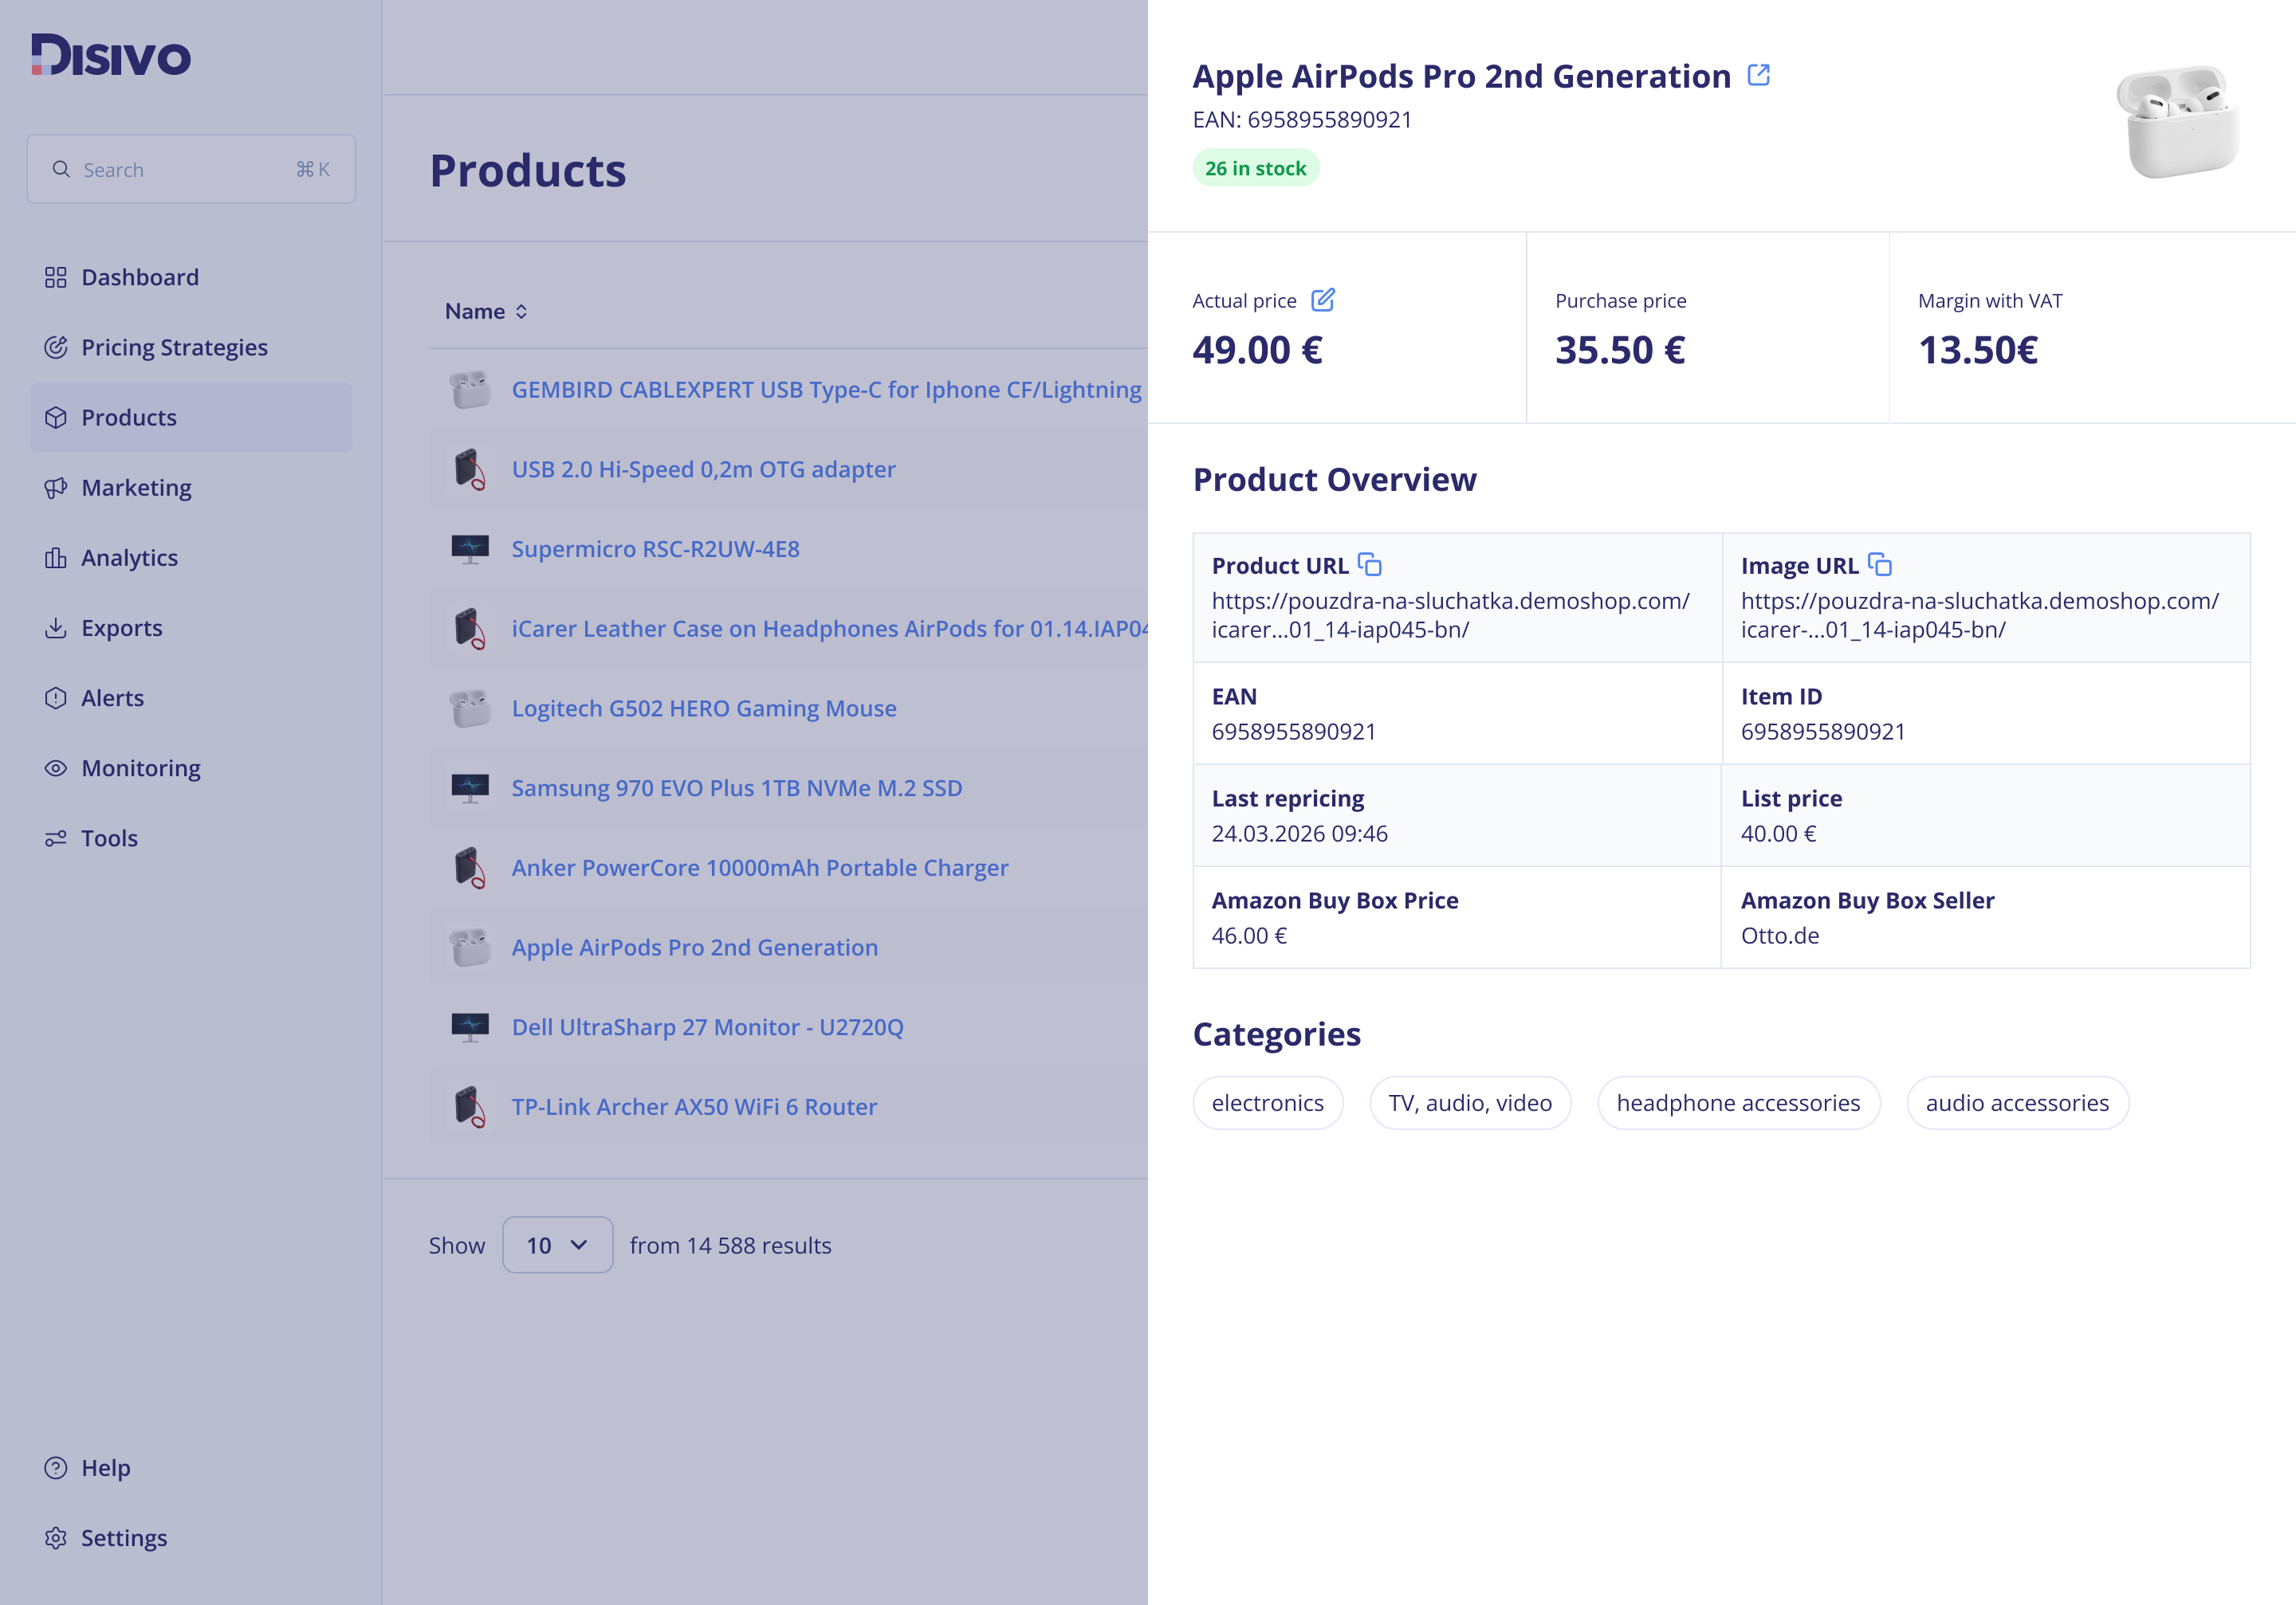This screenshot has width=2296, height=1605.
Task: Click the Help question mark icon
Action: pos(56,1467)
